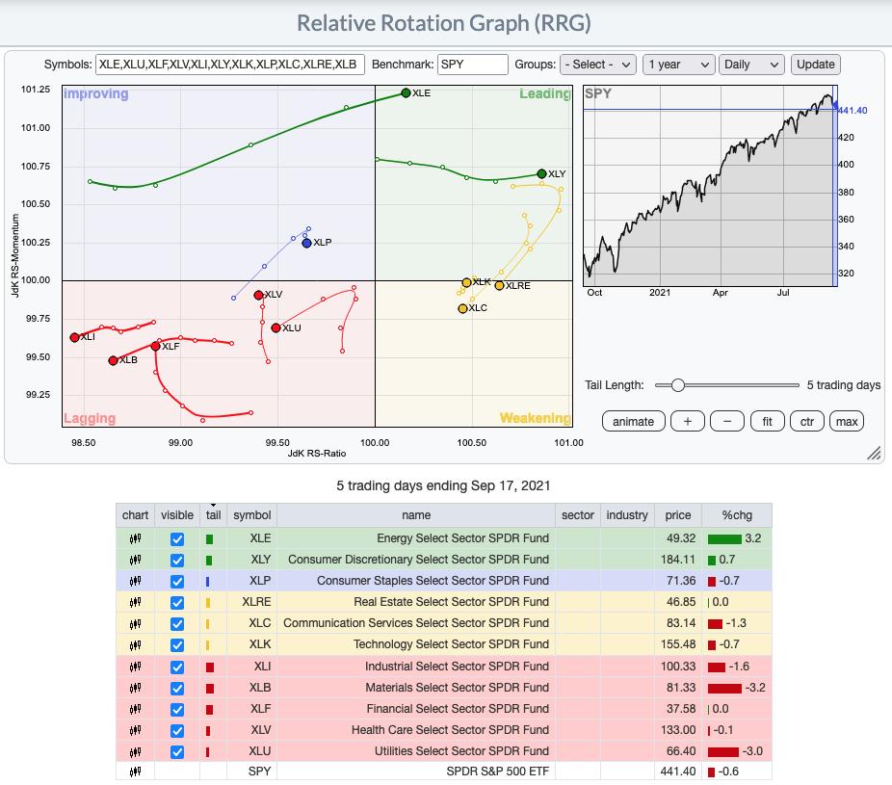Viewport: 892px width, 785px height.
Task: Click the XLU tail indicator in the table
Action: coord(208,752)
